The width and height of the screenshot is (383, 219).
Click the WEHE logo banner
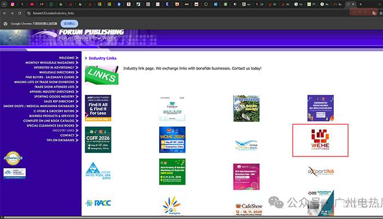[x=320, y=140]
